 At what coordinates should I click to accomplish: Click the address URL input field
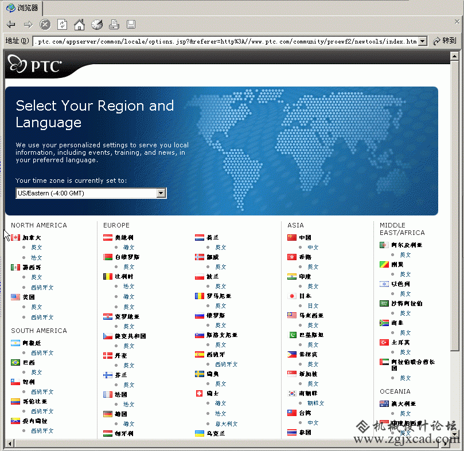[x=226, y=41]
